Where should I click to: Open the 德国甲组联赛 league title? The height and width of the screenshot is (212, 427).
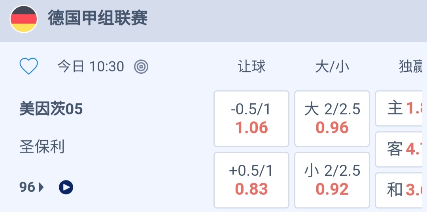[98, 19]
